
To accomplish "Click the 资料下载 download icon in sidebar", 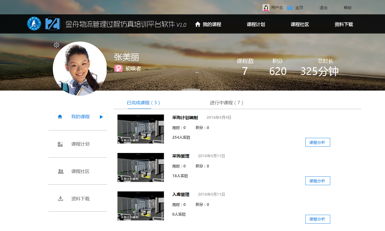I will pyautogui.click(x=61, y=199).
